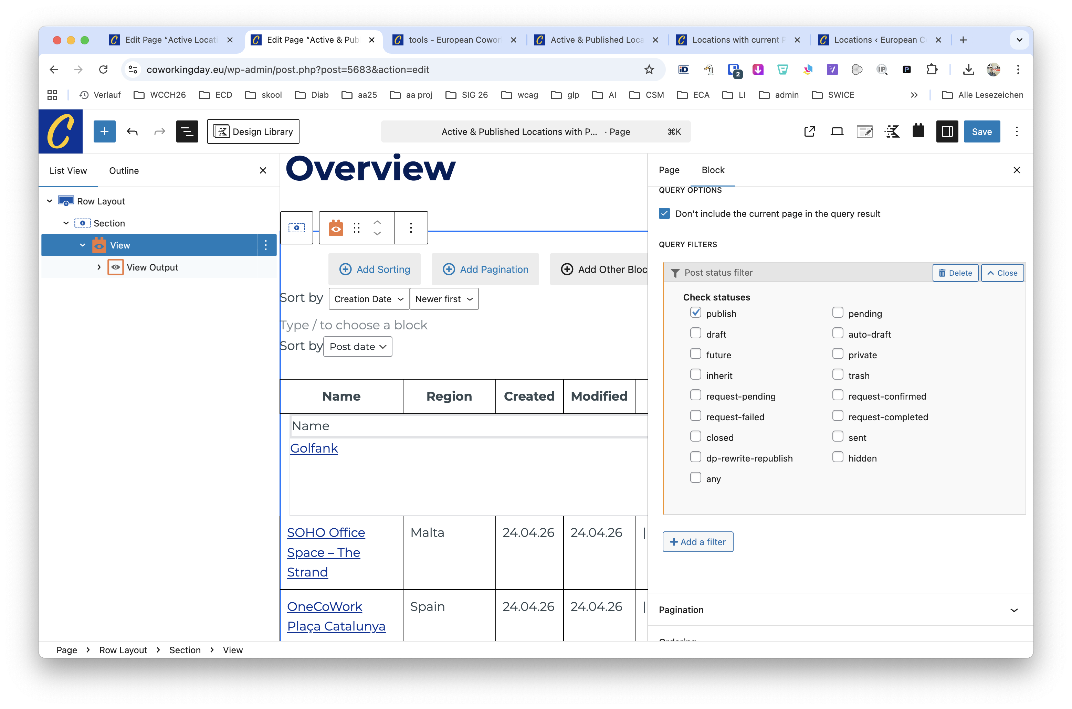Grab the block drag handle
Viewport: 1072px width, 709px height.
coord(357,228)
